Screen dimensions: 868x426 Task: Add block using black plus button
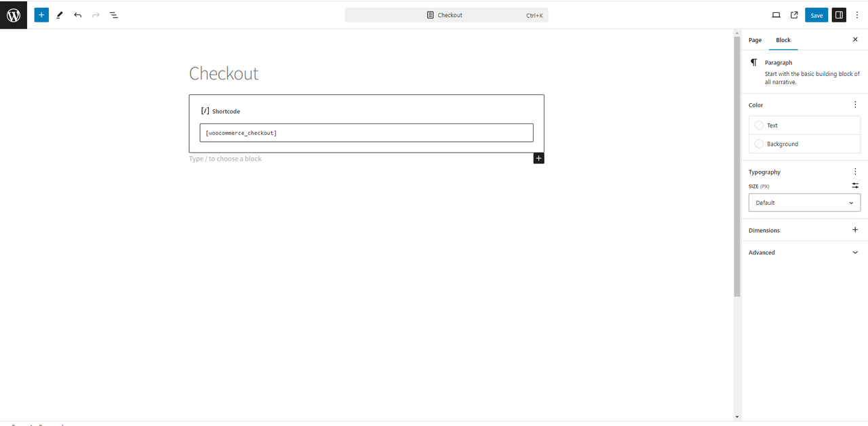click(x=538, y=158)
